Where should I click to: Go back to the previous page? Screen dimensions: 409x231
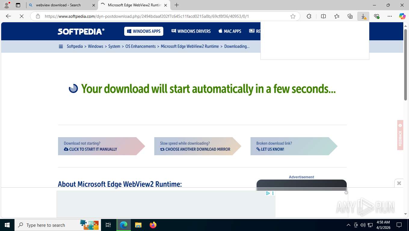point(8,16)
